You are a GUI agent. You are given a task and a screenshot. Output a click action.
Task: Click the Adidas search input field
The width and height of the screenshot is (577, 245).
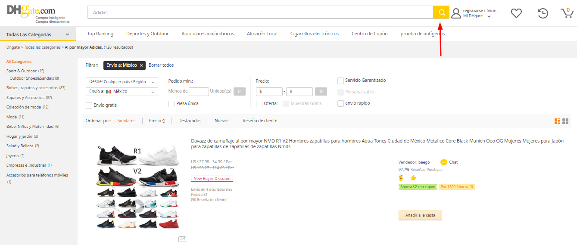tap(260, 12)
